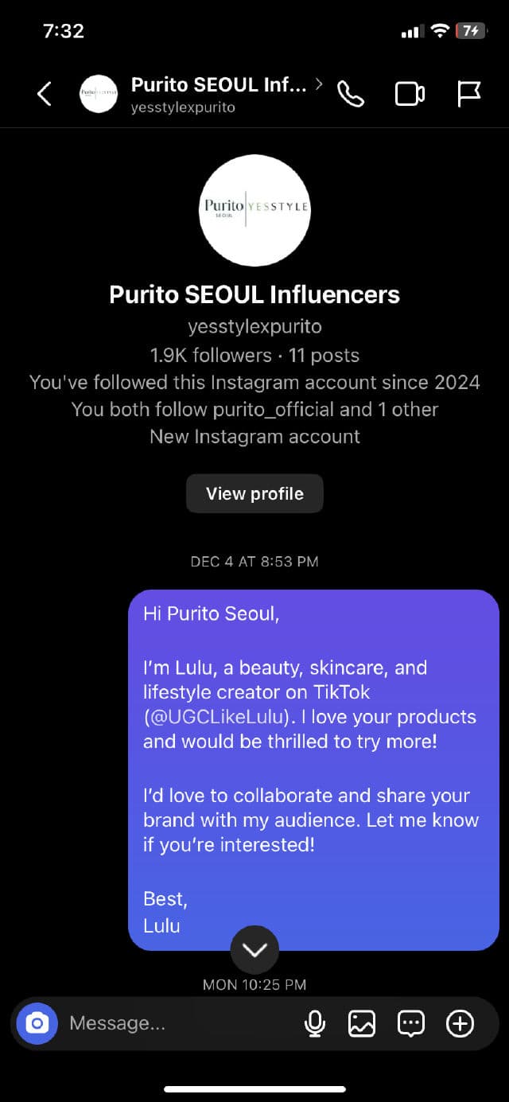This screenshot has height=1102, width=509.
Task: Start a video call
Action: [410, 94]
